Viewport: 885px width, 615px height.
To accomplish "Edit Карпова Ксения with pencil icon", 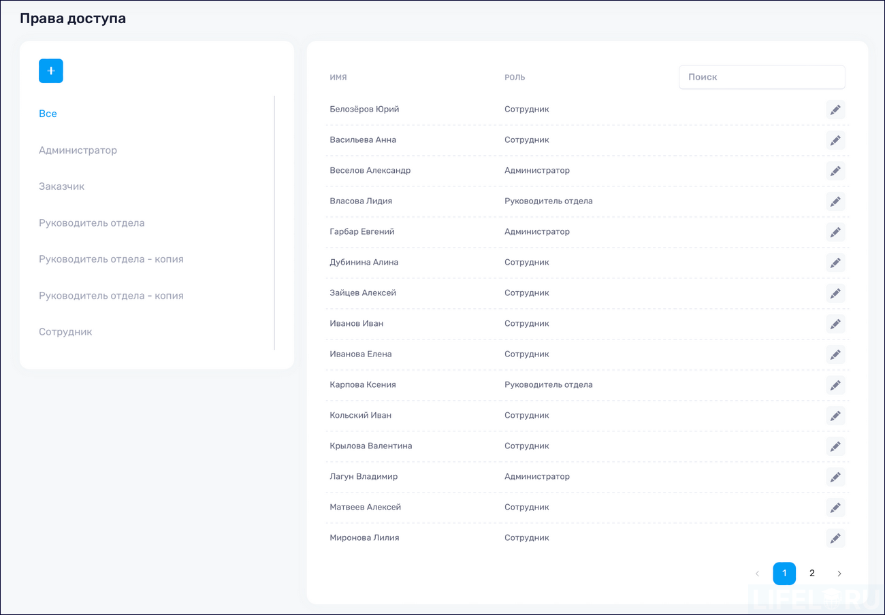I will tap(835, 385).
